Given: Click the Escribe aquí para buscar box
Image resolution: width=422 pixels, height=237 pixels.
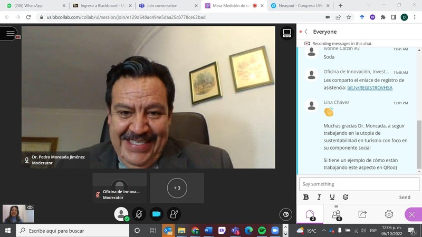Looking at the screenshot, I should click(x=73, y=231).
